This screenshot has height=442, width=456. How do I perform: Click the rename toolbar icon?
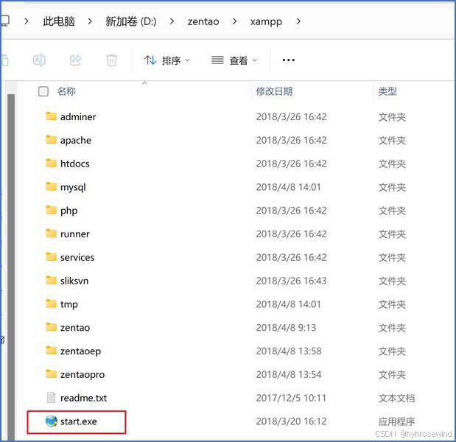[x=39, y=60]
